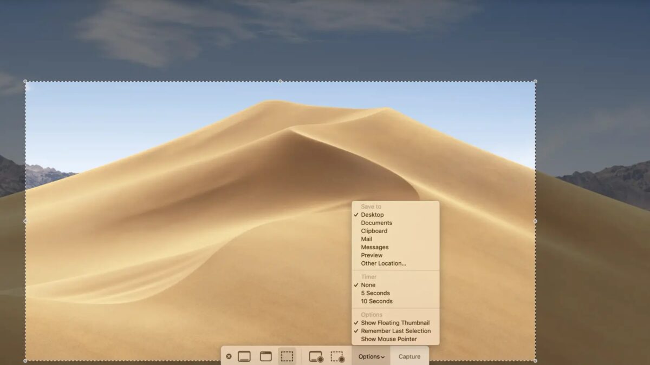Enable Show Mouse Pointer option

[x=388, y=339]
